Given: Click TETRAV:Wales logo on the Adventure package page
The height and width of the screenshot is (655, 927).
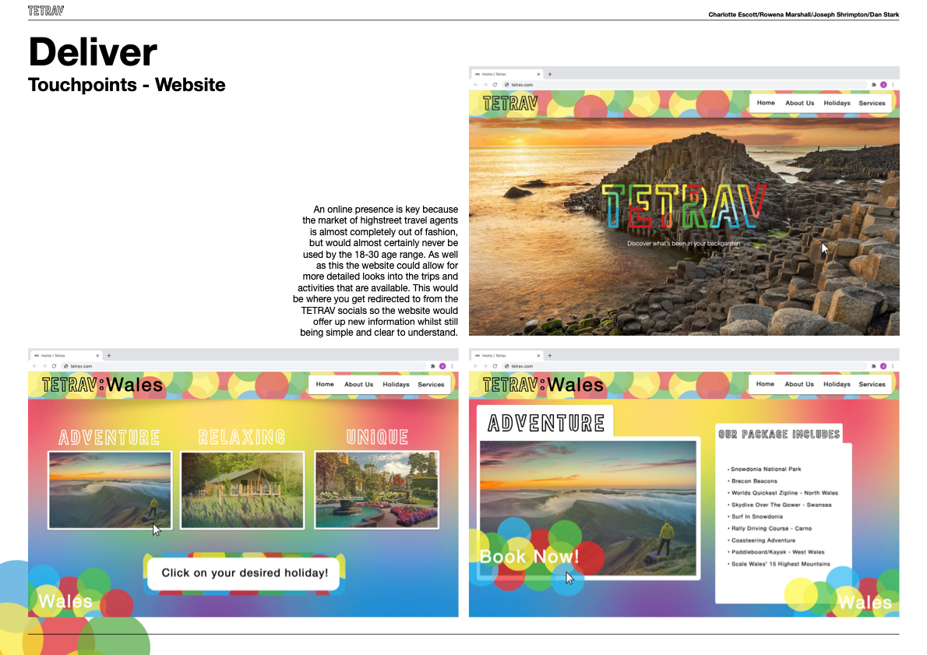Looking at the screenshot, I should pyautogui.click(x=543, y=385).
